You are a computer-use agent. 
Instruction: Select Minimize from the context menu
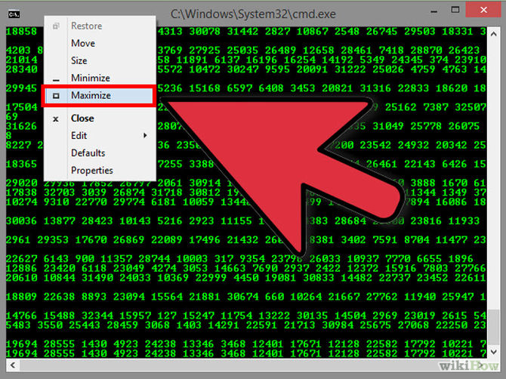click(91, 78)
